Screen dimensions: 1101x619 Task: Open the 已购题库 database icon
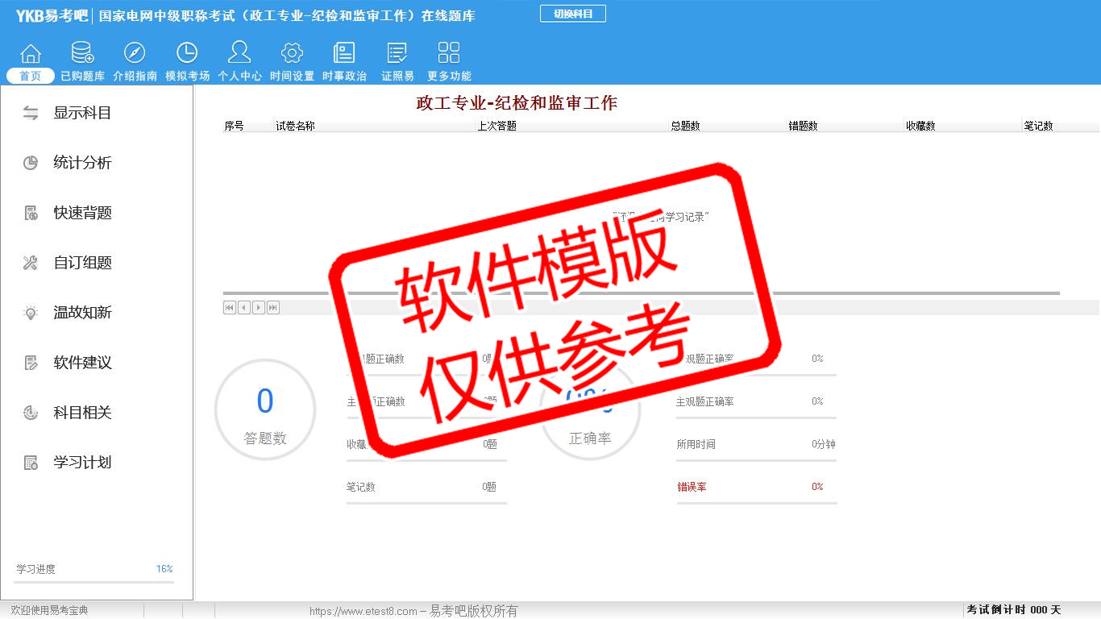pos(82,54)
